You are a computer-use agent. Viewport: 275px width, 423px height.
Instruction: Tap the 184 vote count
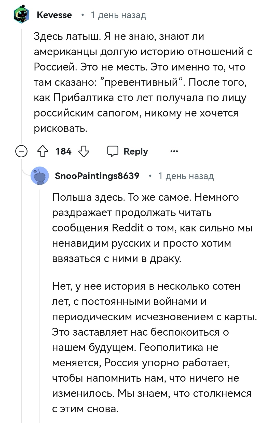[x=63, y=151]
